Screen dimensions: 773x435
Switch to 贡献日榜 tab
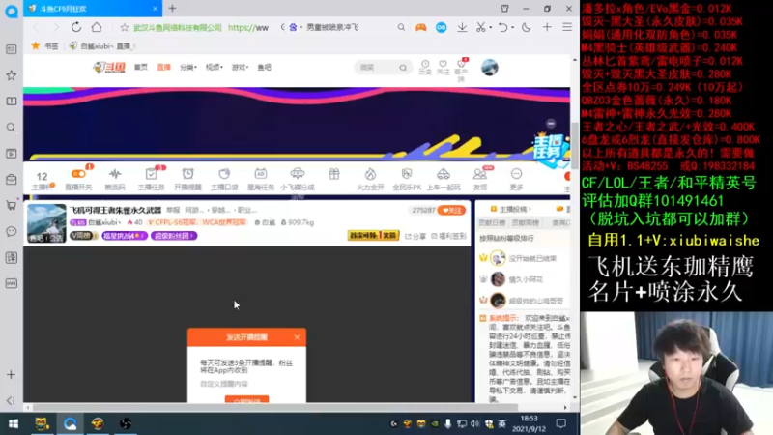click(x=492, y=223)
